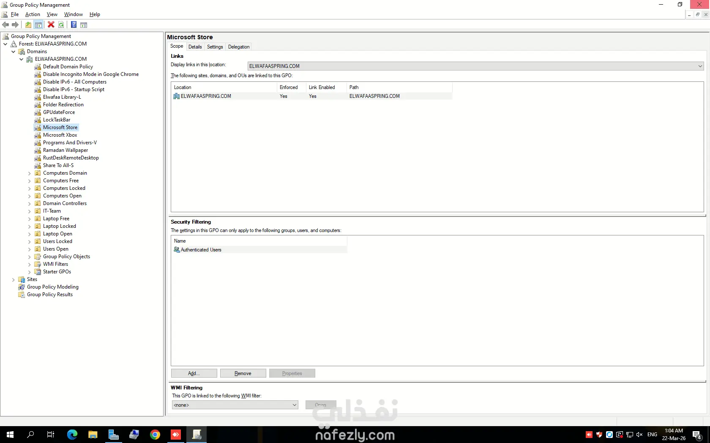Click the Properties button under Security Filtering

(x=292, y=373)
